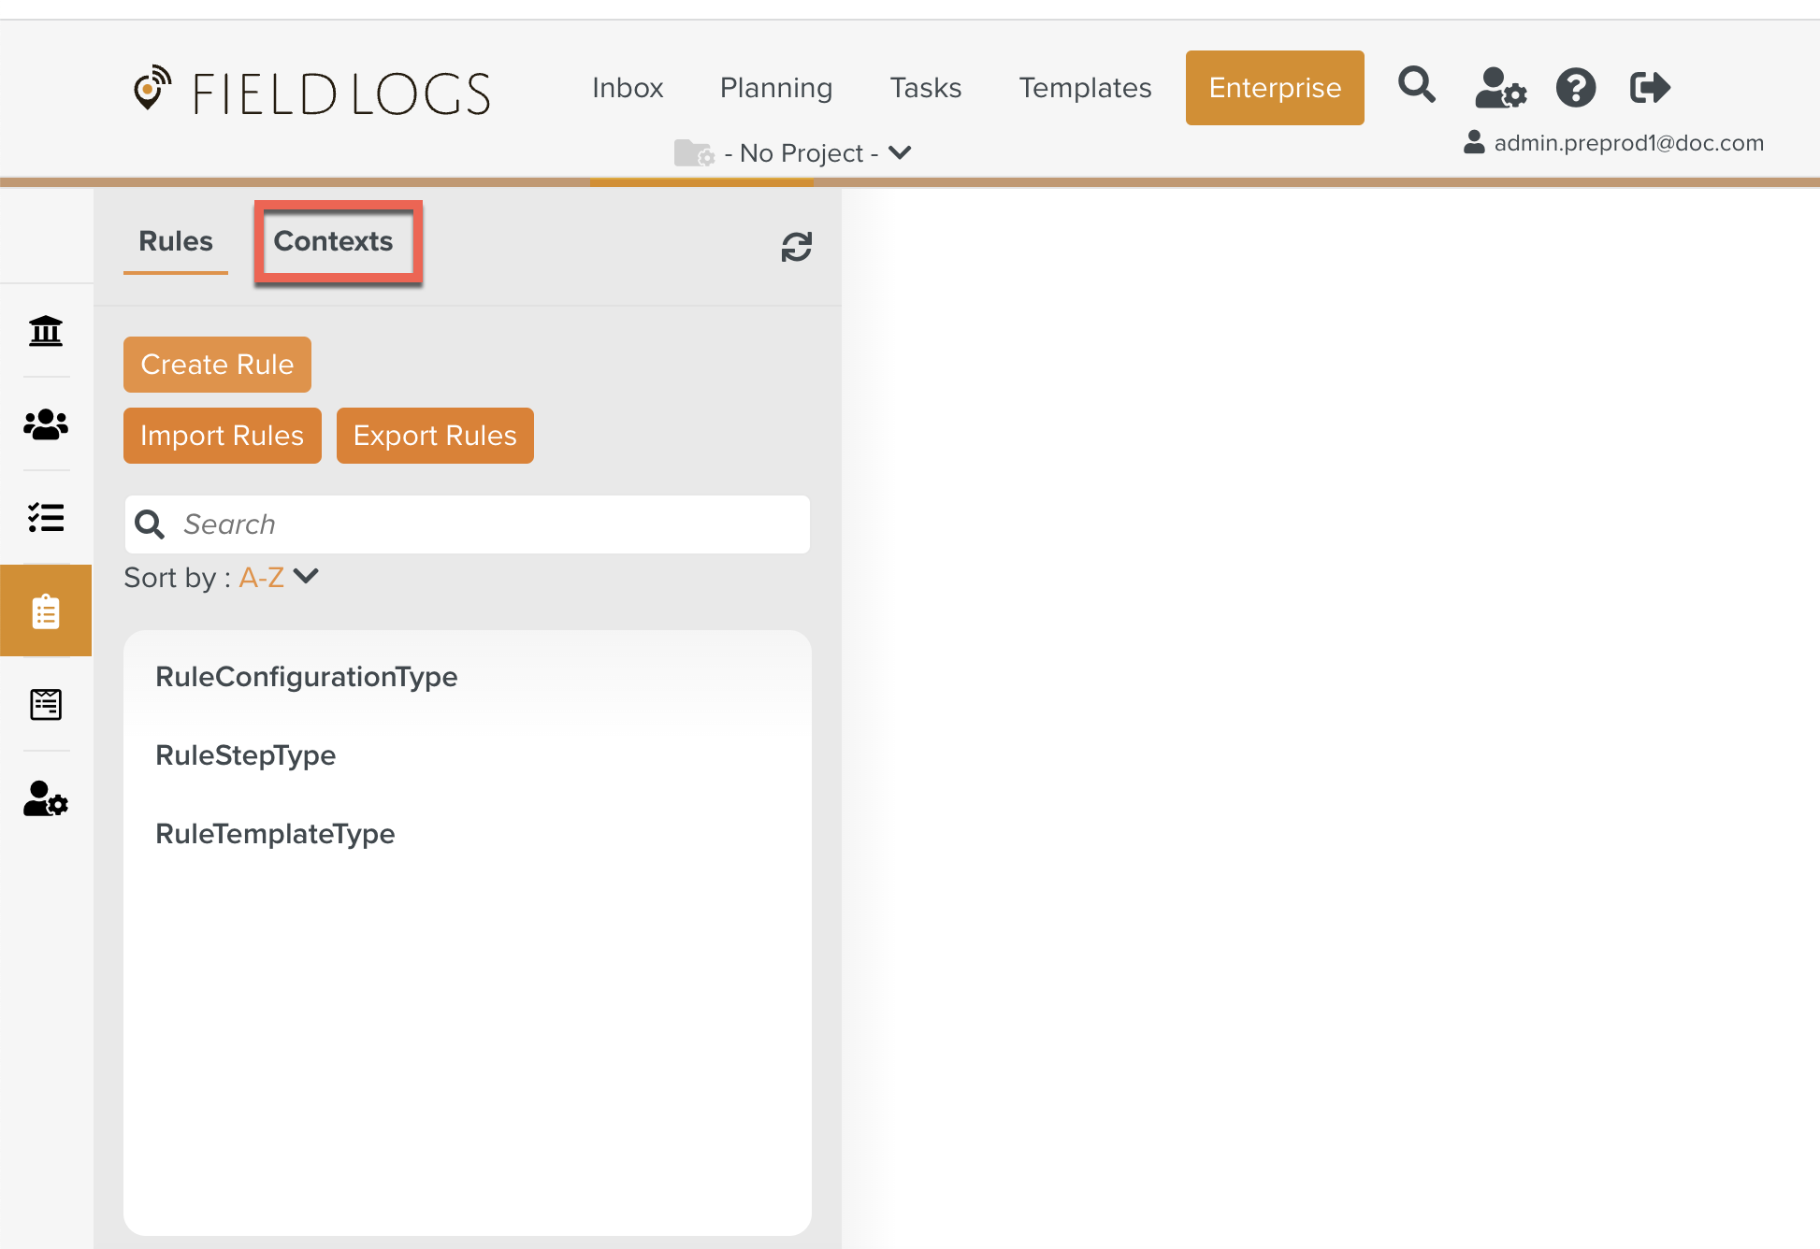Image resolution: width=1820 pixels, height=1249 pixels.
Task: Open the help question mark icon
Action: coord(1575,88)
